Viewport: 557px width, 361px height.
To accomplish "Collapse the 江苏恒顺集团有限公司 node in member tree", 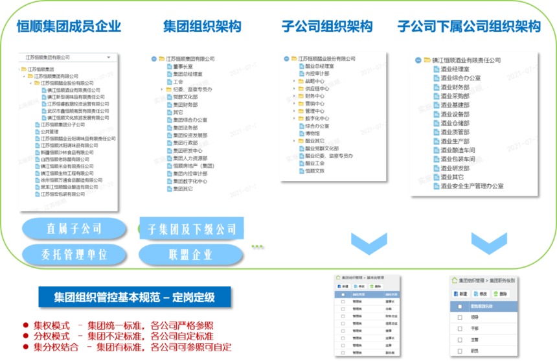I will tap(24, 76).
